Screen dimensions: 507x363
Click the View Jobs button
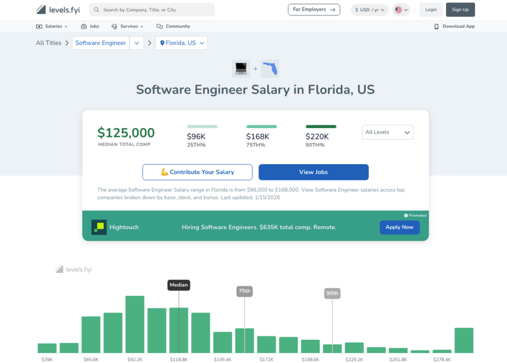pos(312,172)
